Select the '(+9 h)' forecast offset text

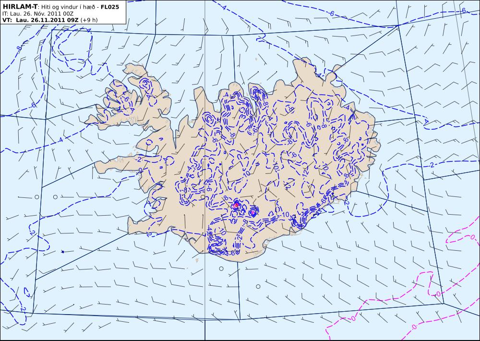click(89, 20)
